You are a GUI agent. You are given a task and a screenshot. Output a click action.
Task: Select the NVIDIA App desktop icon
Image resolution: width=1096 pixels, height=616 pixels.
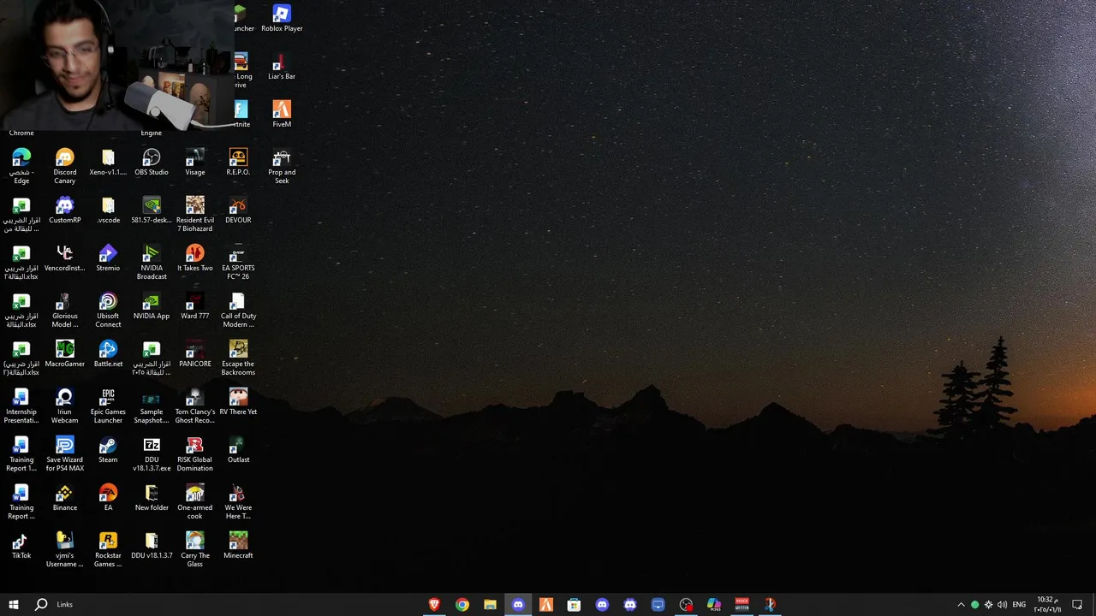pyautogui.click(x=152, y=305)
